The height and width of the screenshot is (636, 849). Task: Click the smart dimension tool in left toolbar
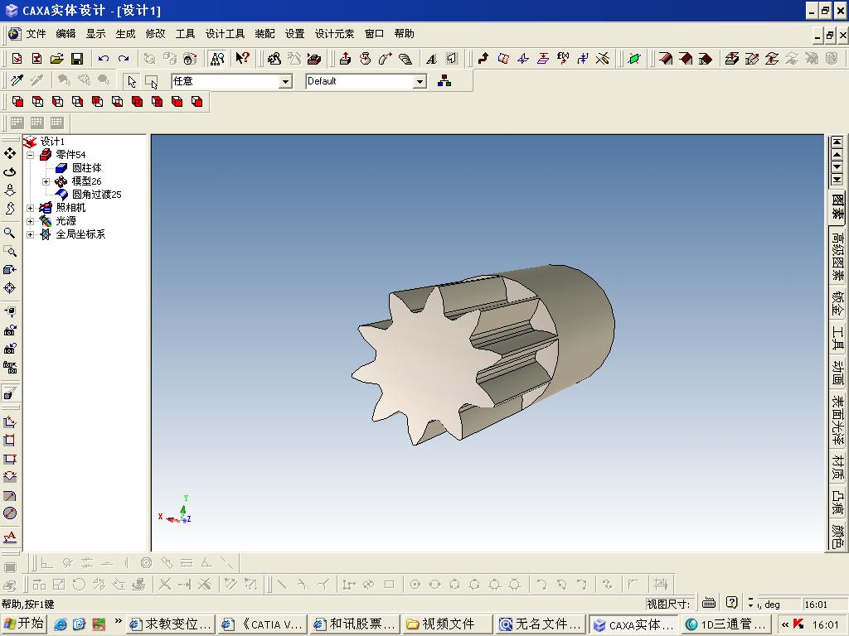10,422
